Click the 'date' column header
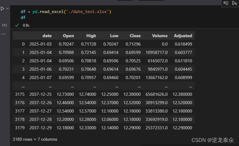 pos(47,36)
